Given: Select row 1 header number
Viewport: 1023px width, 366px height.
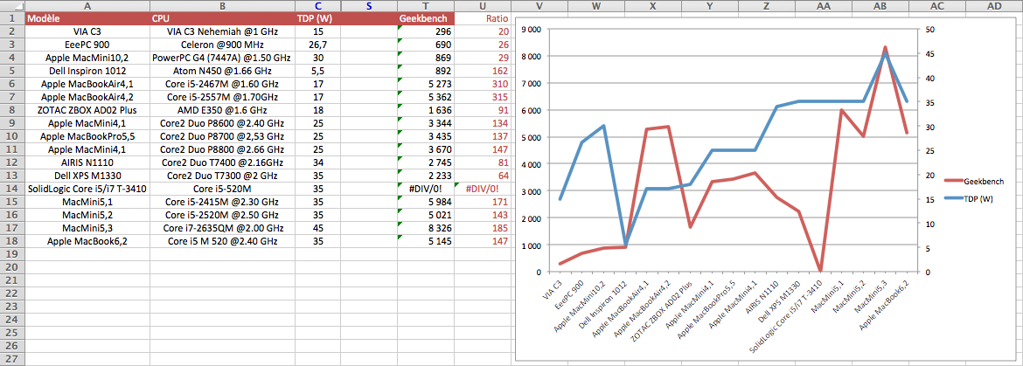Looking at the screenshot, I should click(x=12, y=18).
